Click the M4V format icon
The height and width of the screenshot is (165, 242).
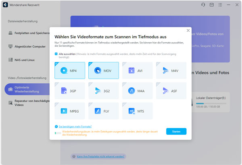pos(165,70)
